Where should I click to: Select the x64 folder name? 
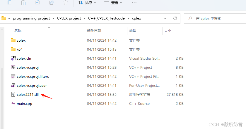click(x=20, y=50)
